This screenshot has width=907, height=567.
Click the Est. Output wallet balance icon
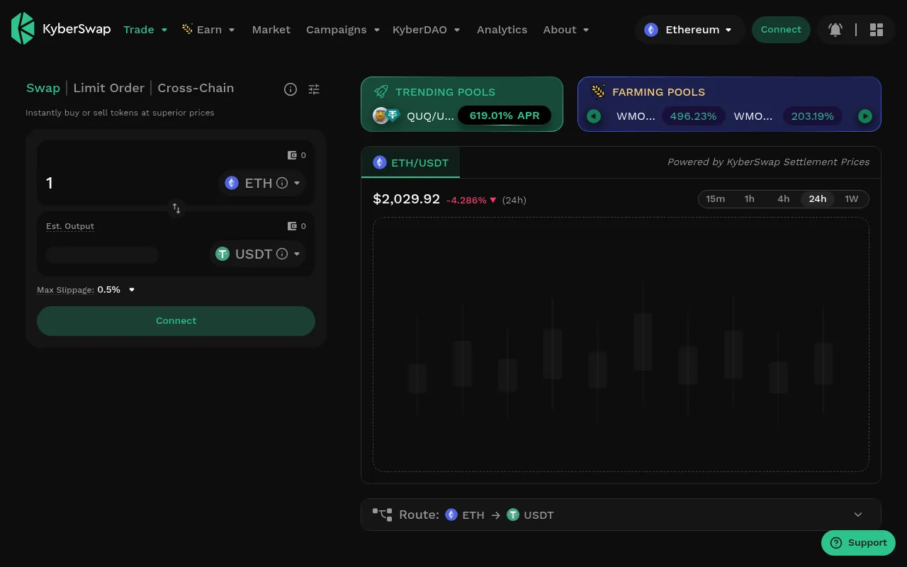pos(292,226)
